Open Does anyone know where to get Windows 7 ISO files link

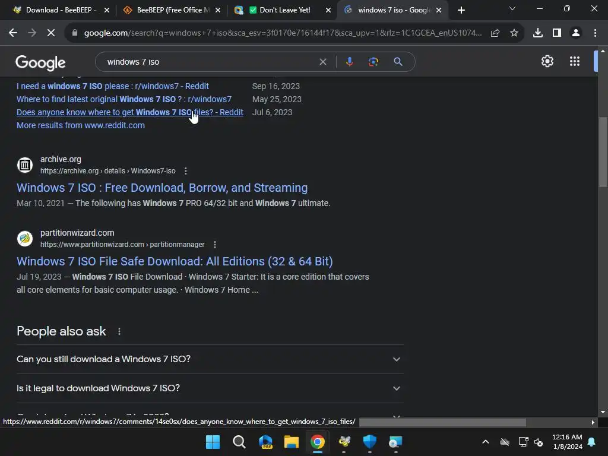click(x=130, y=112)
